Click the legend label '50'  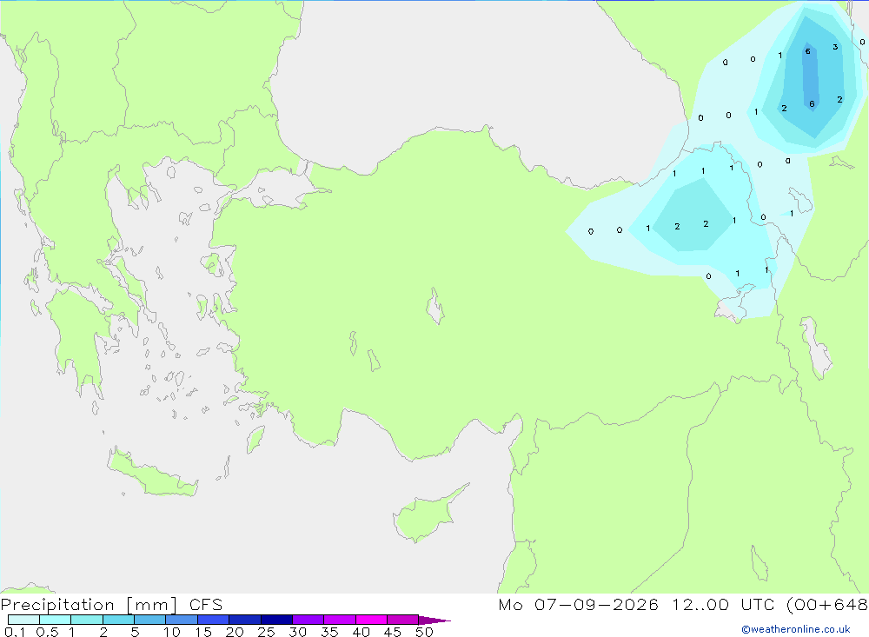click(x=425, y=632)
